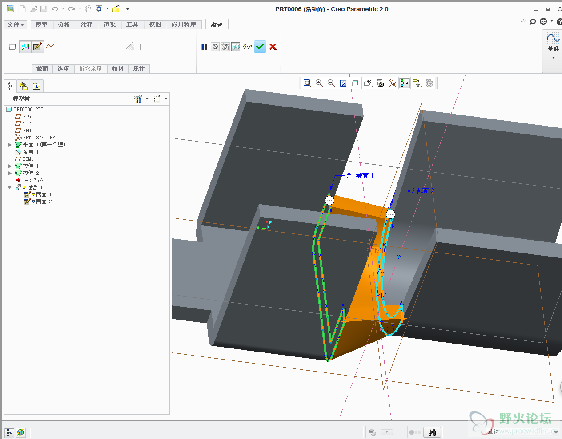The height and width of the screenshot is (439, 562).
Task: Switch to the 注释 ribbon tab
Action: pyautogui.click(x=87, y=25)
